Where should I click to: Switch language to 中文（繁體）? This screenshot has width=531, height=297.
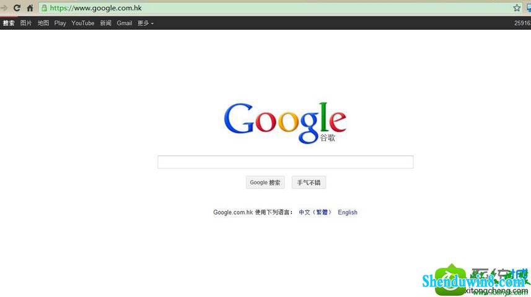click(315, 212)
